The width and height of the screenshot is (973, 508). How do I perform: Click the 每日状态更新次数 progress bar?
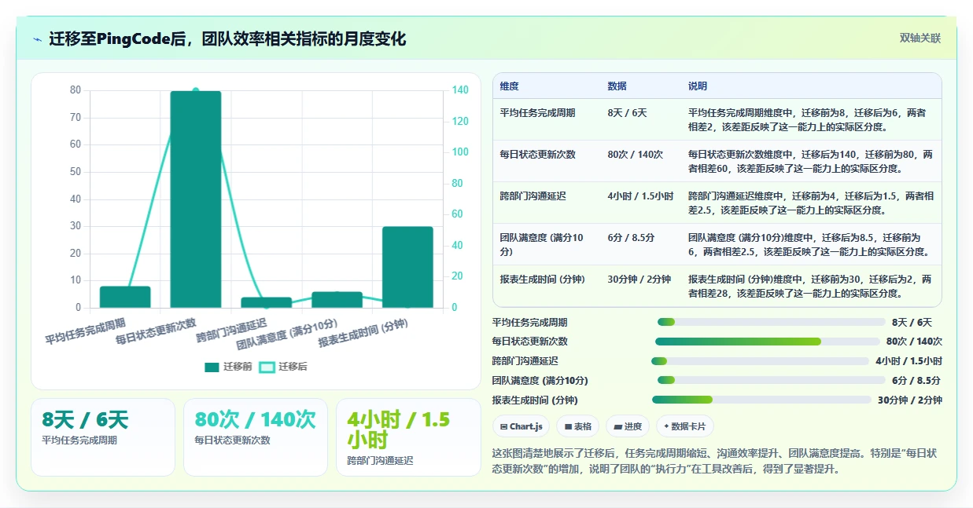pyautogui.click(x=768, y=342)
